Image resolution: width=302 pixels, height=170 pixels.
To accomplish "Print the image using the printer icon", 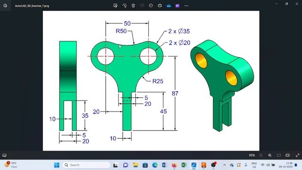I will 159,6.
